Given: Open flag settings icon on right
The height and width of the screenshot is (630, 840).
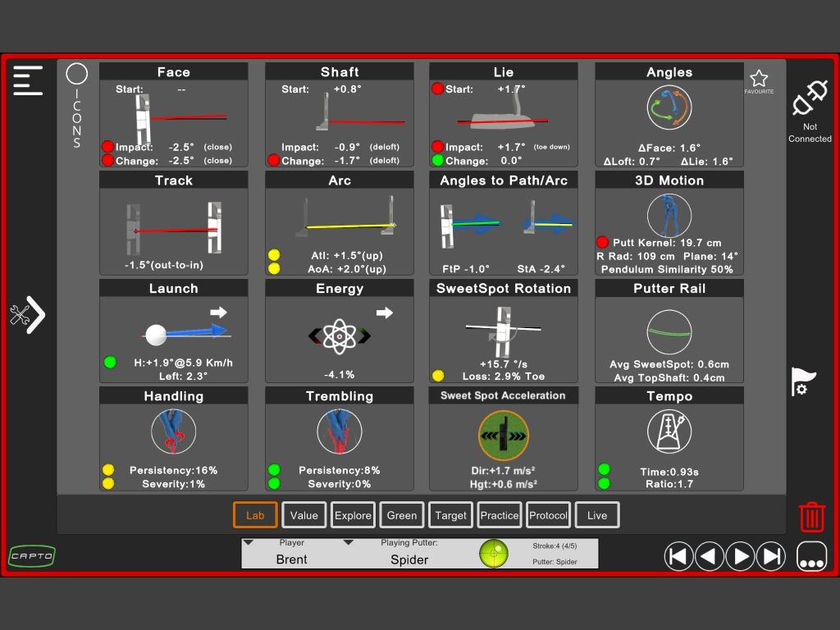Looking at the screenshot, I should 803,381.
